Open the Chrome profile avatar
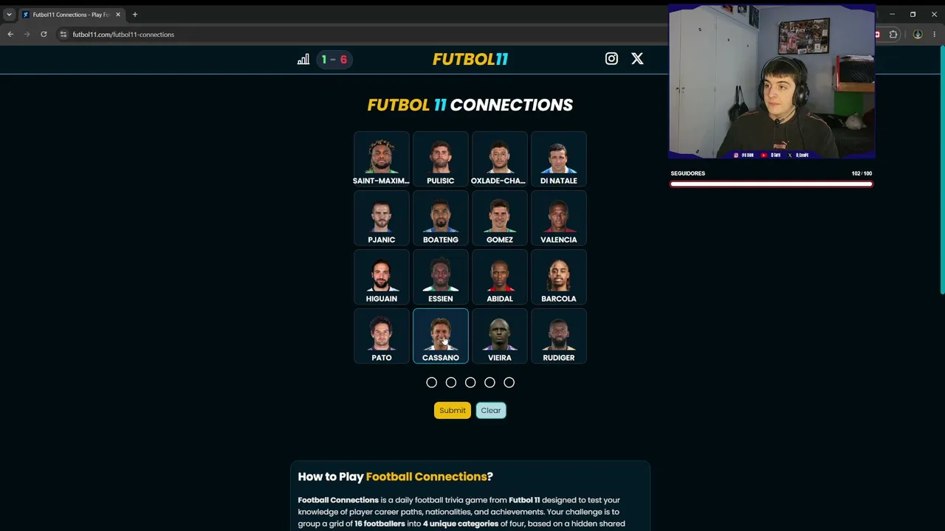 tap(918, 34)
